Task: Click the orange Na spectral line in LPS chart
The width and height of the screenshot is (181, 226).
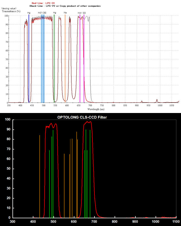Action: click(x=65, y=58)
